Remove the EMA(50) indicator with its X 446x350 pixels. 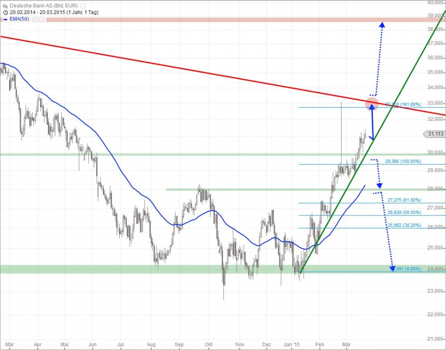[x=41, y=20]
